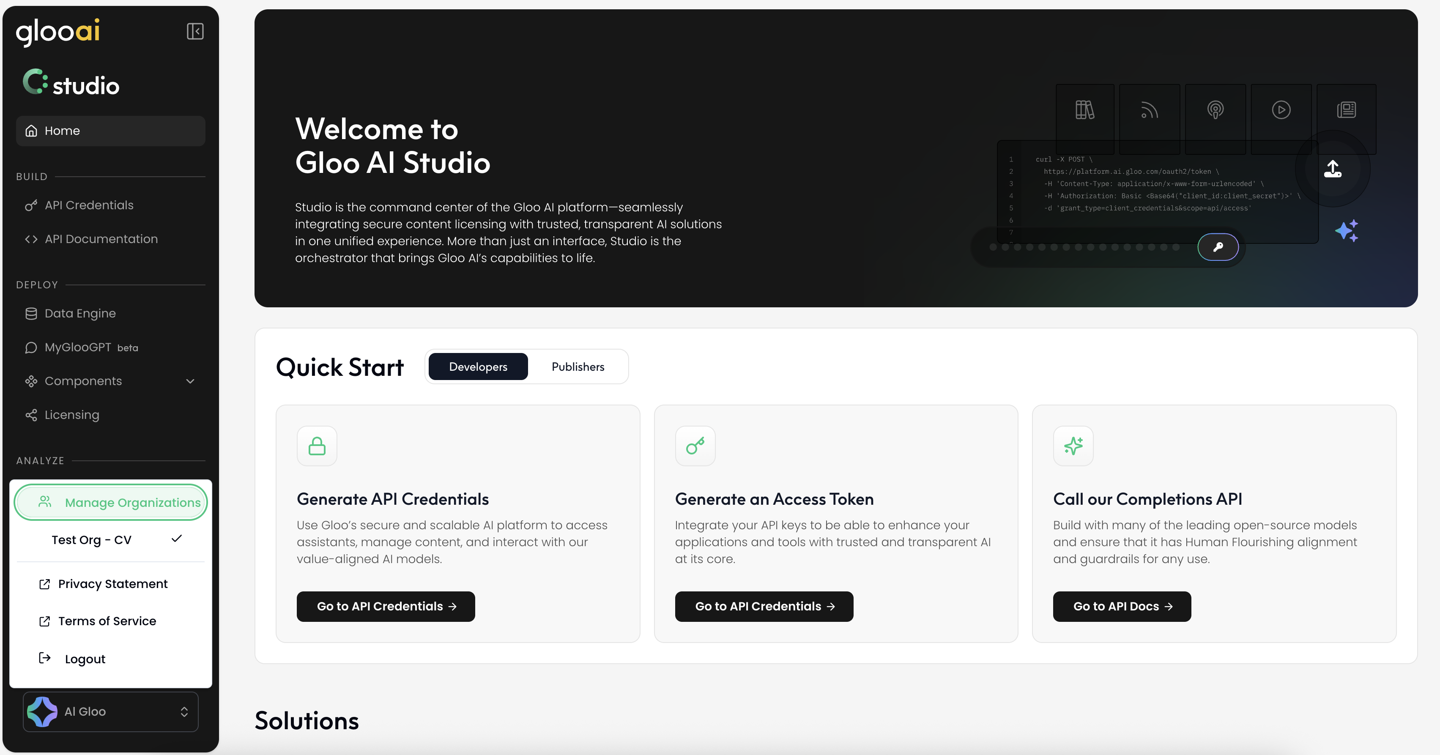Click the key icon on Access Token card
Image resolution: width=1440 pixels, height=755 pixels.
695,446
